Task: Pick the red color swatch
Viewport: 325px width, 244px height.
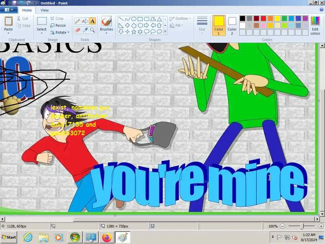Action: pos(263,18)
